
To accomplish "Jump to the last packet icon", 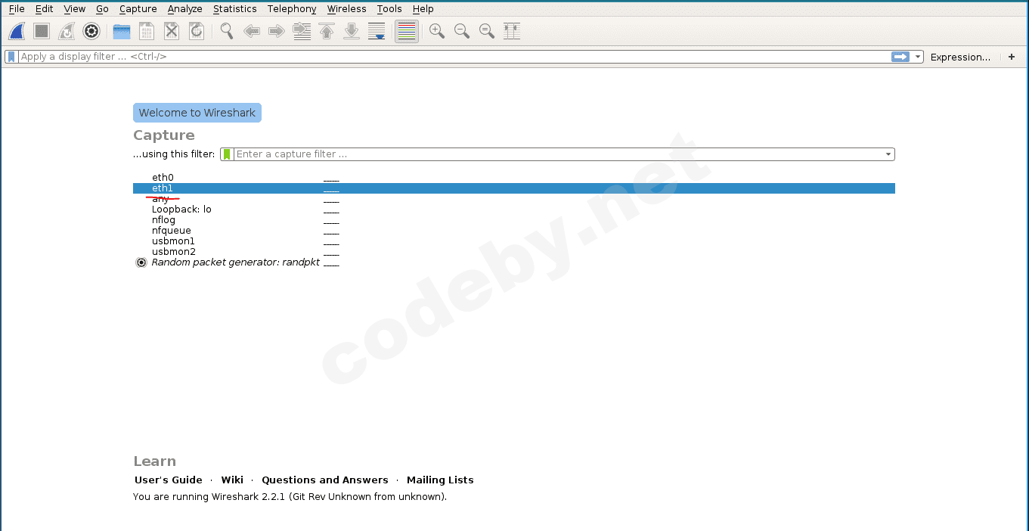I will point(352,31).
